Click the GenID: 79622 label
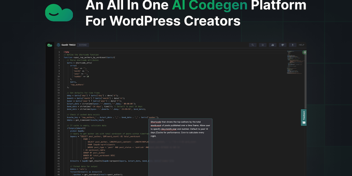352x176 pixels. click(x=68, y=45)
